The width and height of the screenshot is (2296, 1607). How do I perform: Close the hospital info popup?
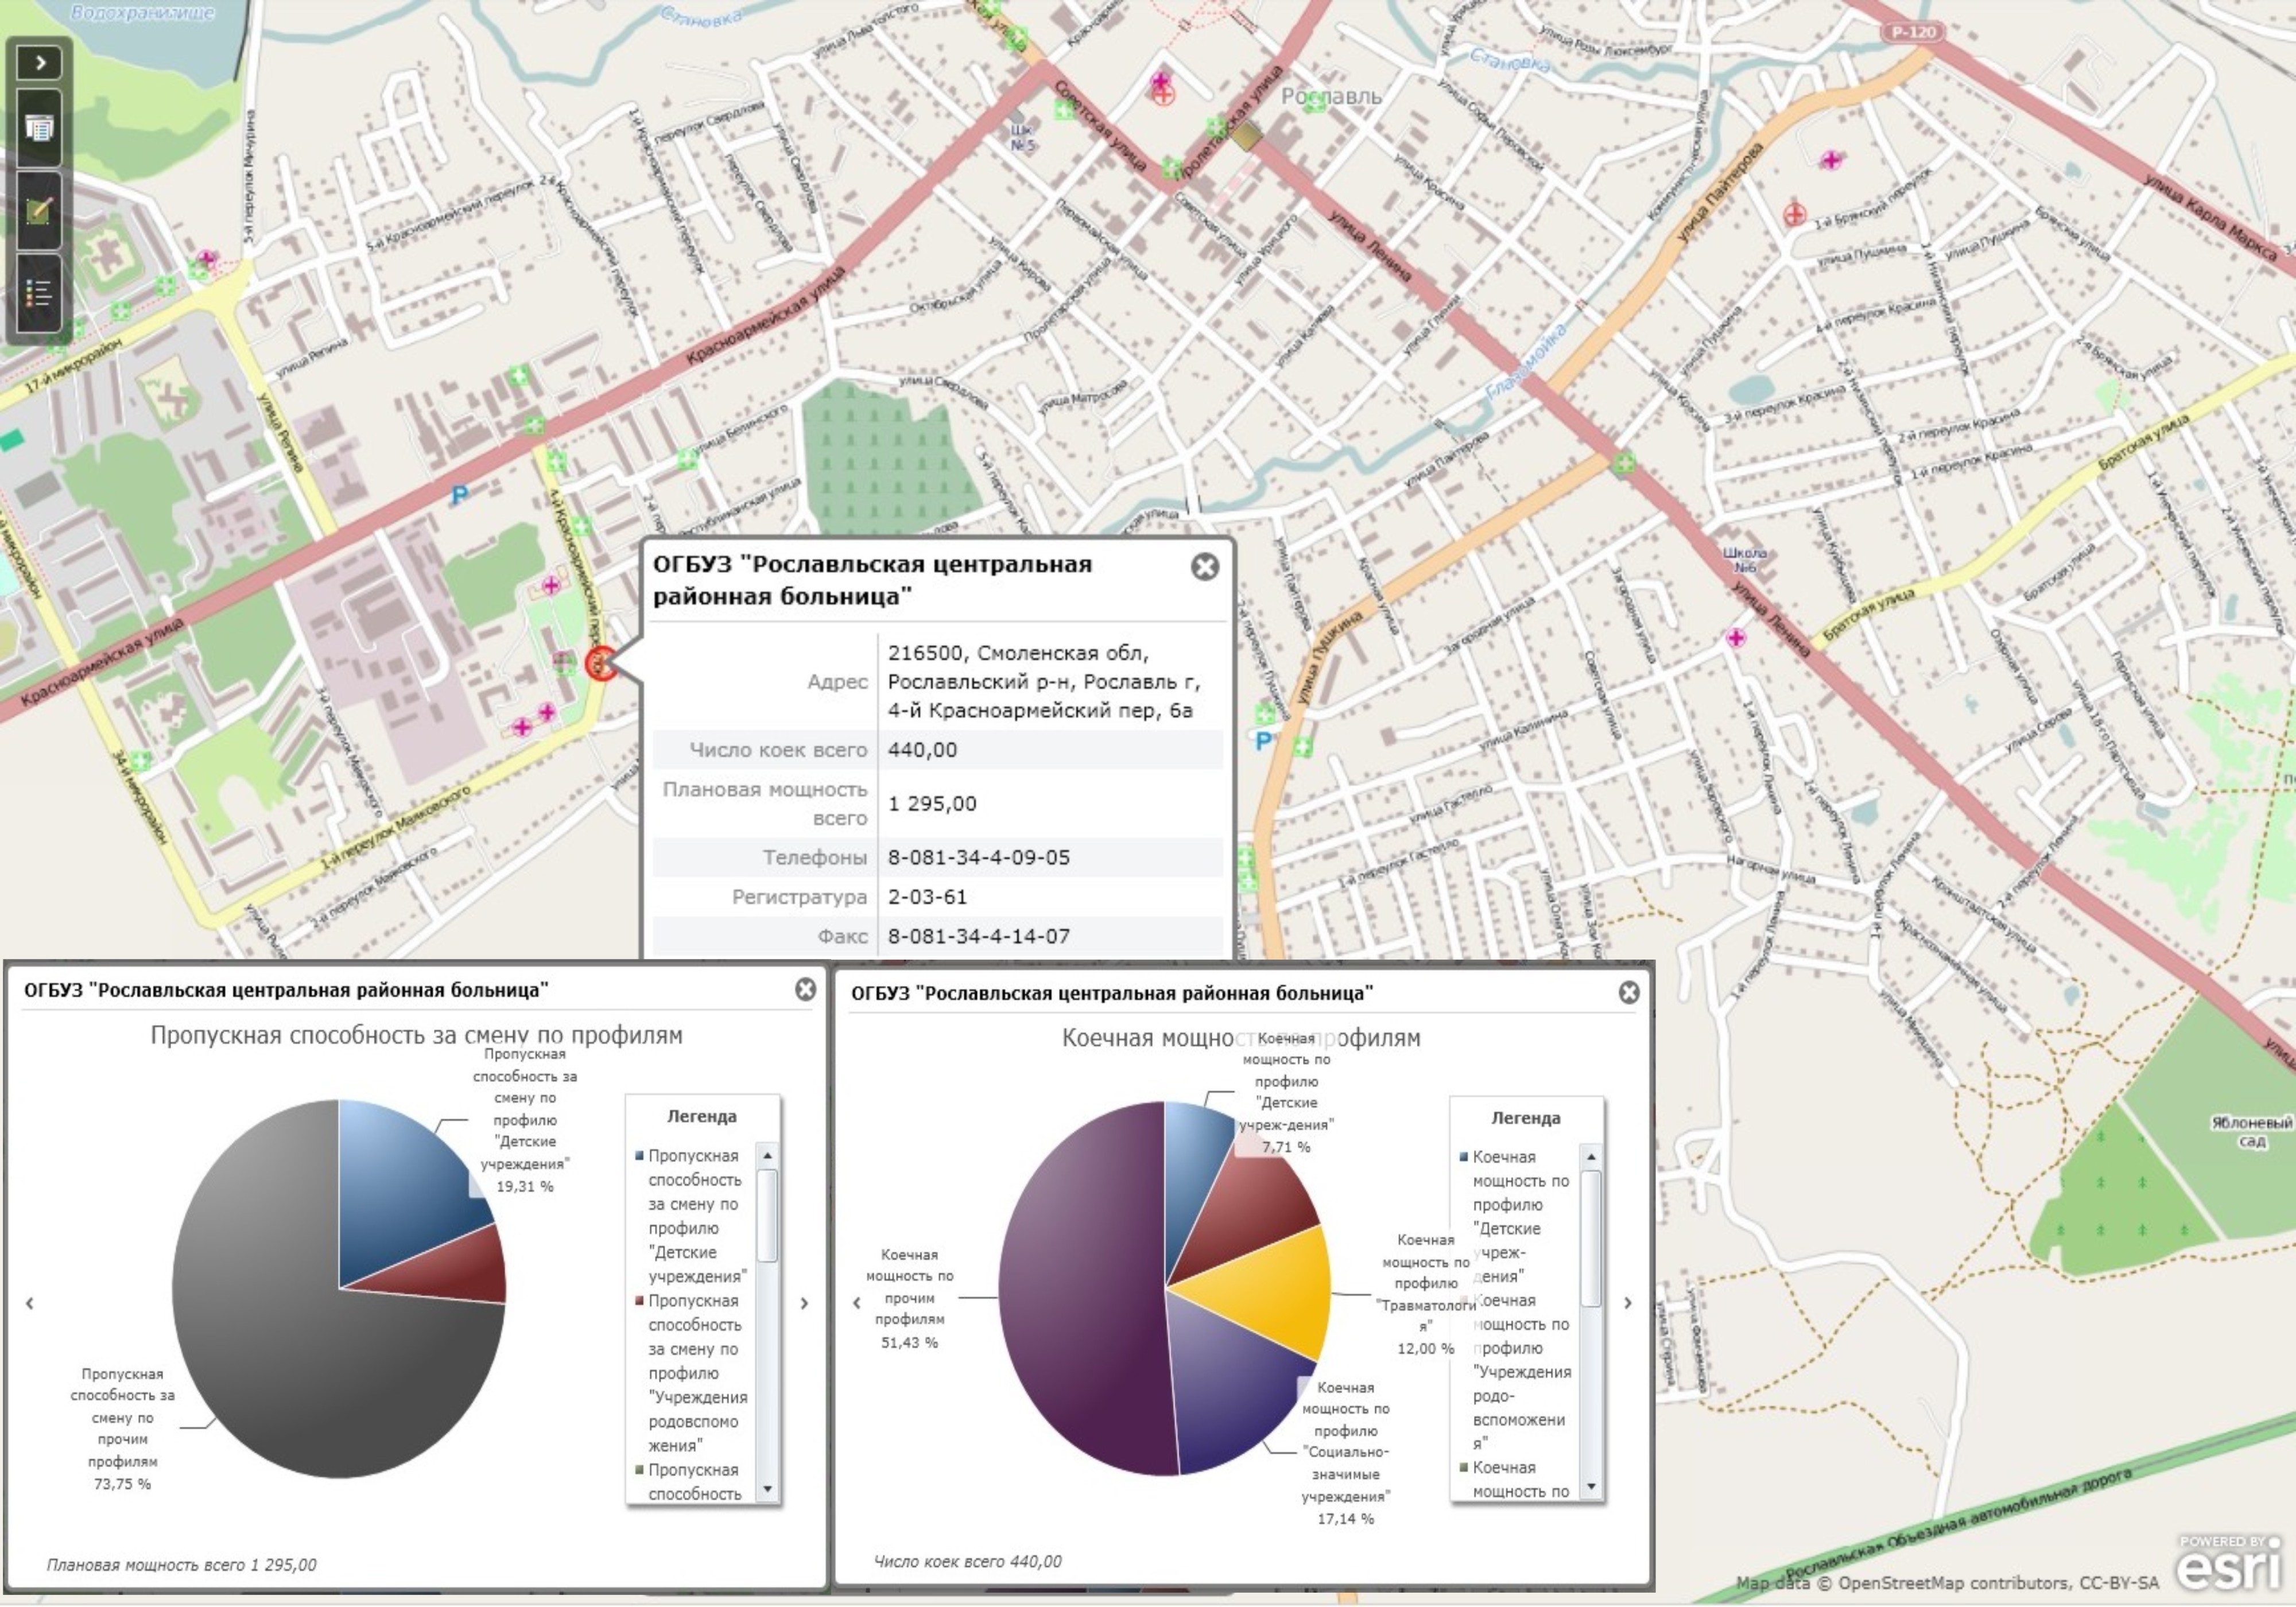point(1205,567)
